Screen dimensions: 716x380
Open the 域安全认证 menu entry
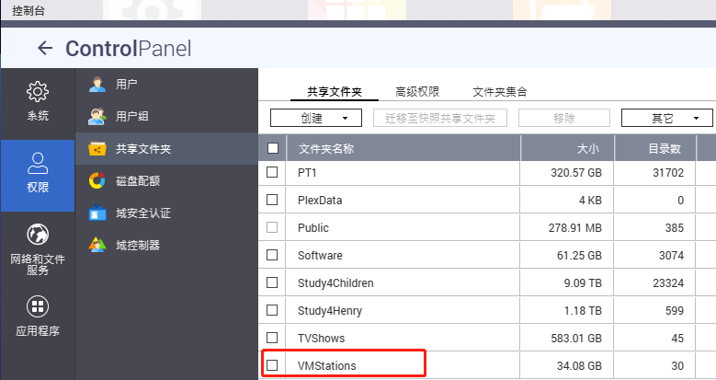pyautogui.click(x=166, y=213)
